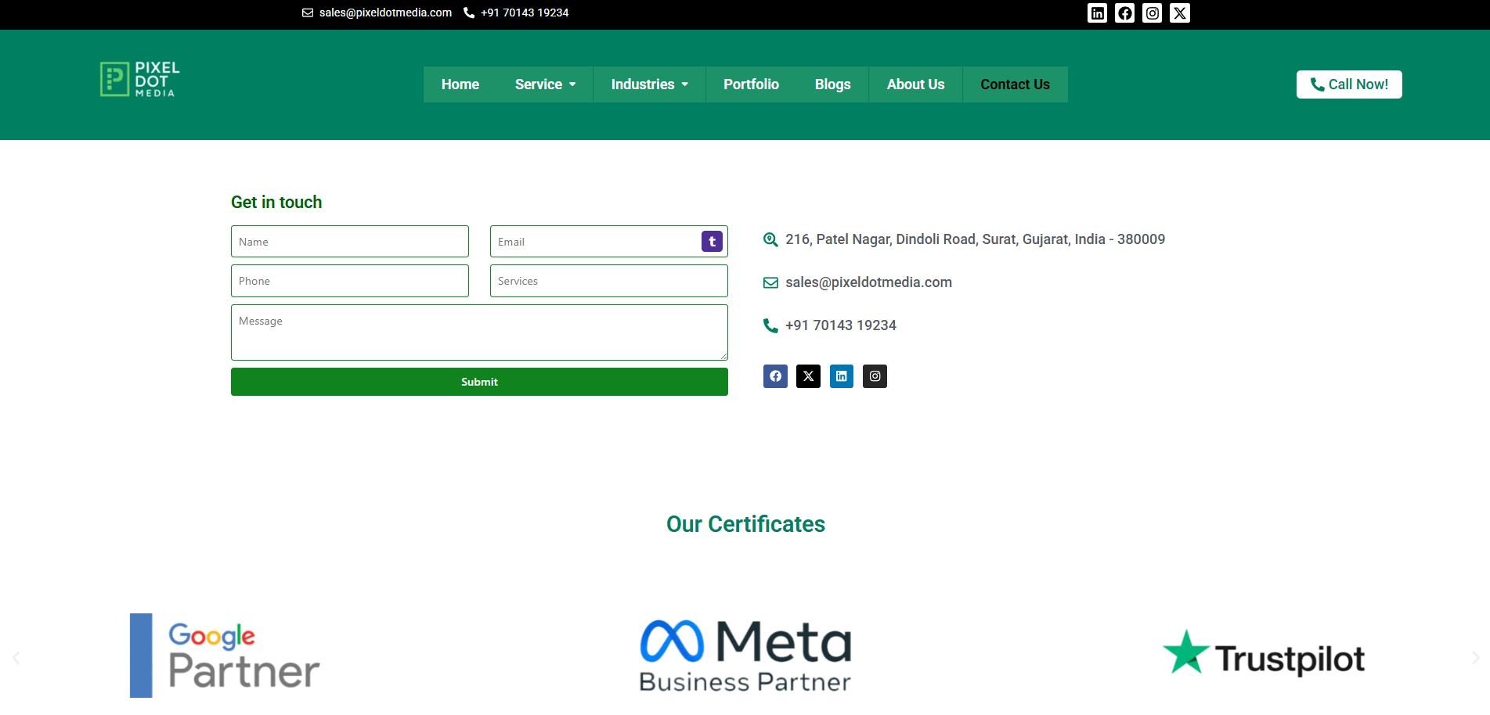Image resolution: width=1490 pixels, height=715 pixels.
Task: Click the Instagram icon near contact details
Action: 875,376
